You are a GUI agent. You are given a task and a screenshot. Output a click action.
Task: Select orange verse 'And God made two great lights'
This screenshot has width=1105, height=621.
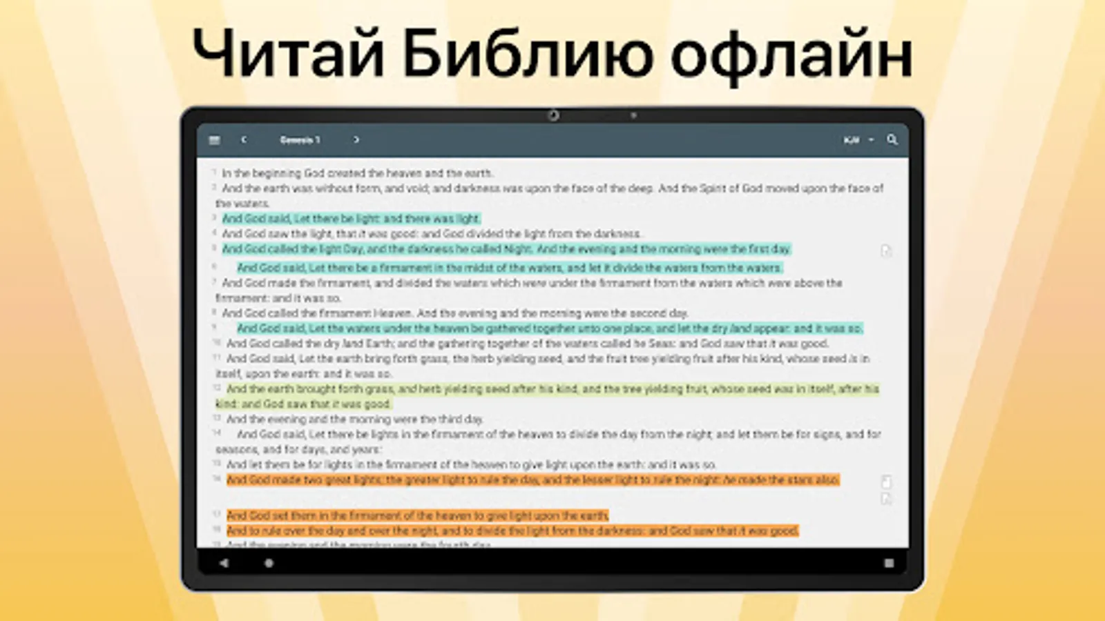533,480
